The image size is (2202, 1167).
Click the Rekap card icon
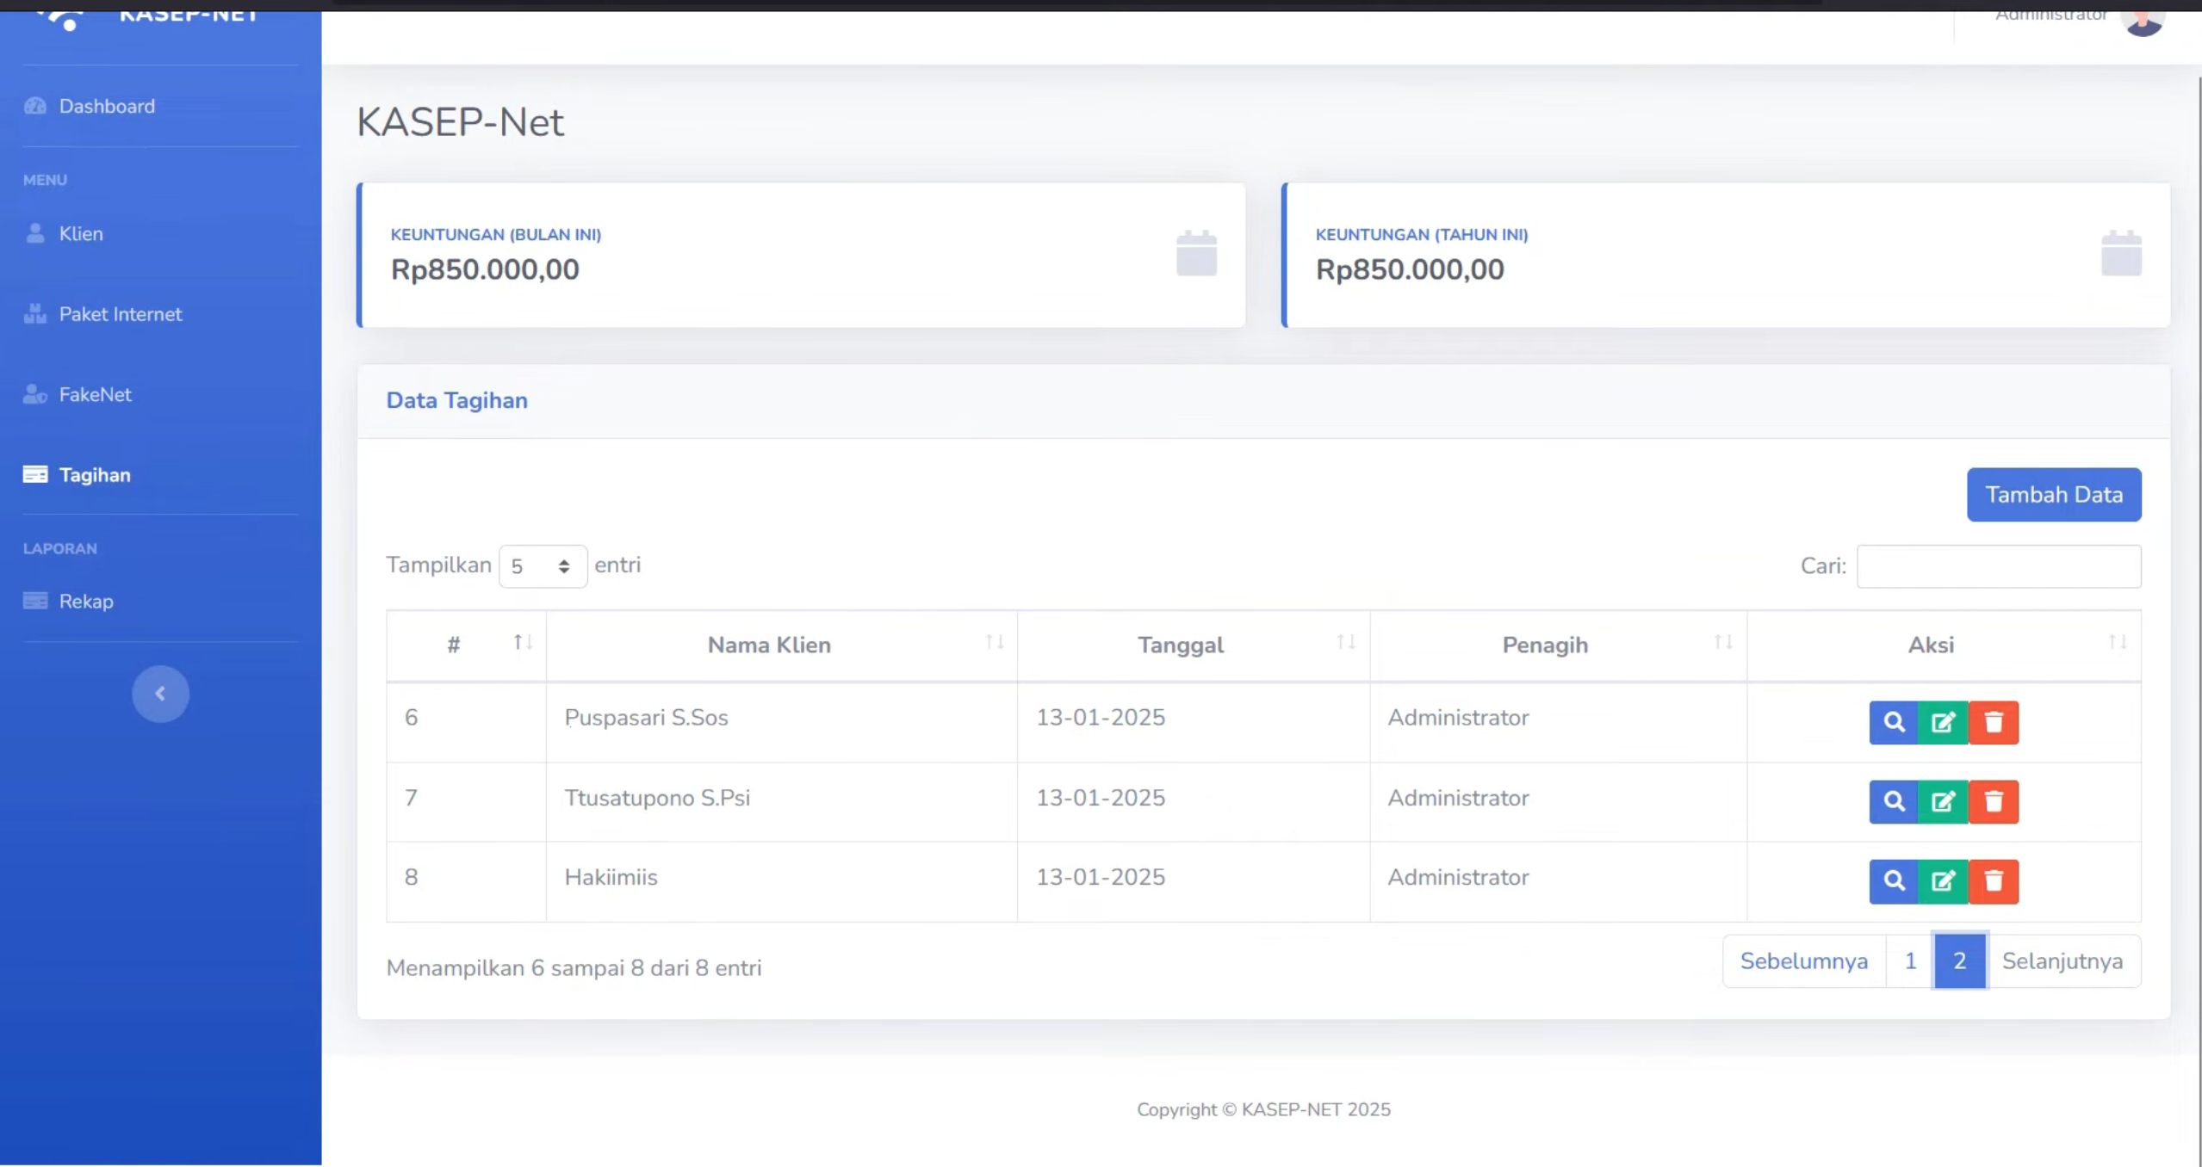35,601
